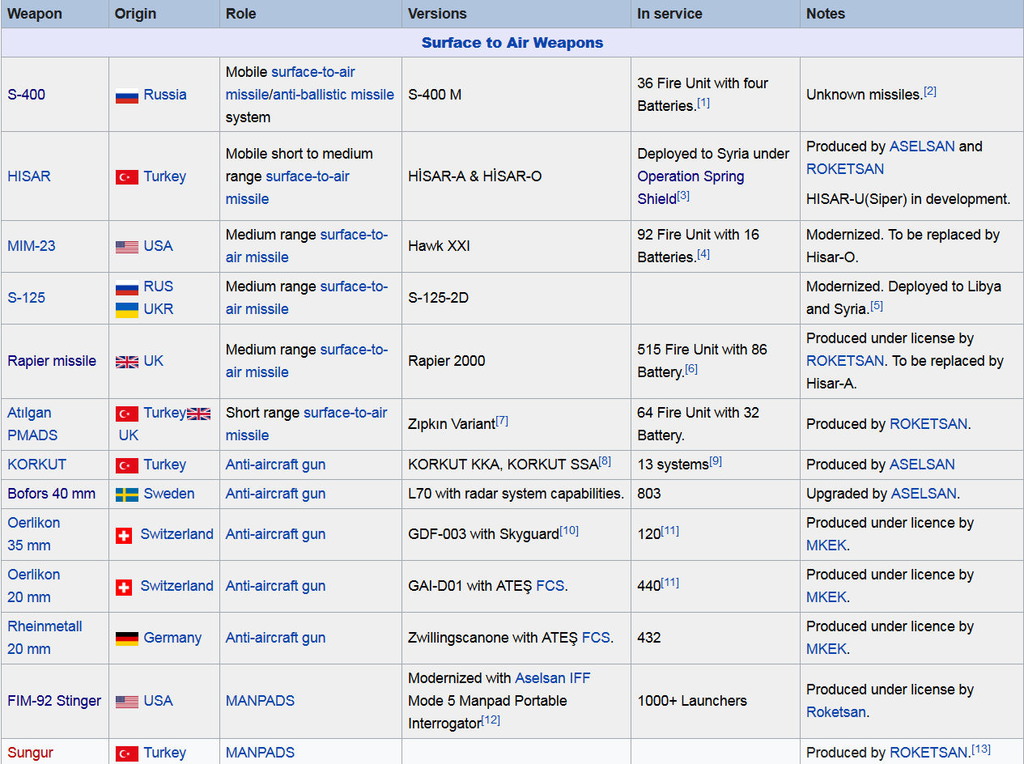The image size is (1024, 764).
Task: Follow the MKEK link in the Rheinmetall row
Action: [826, 649]
